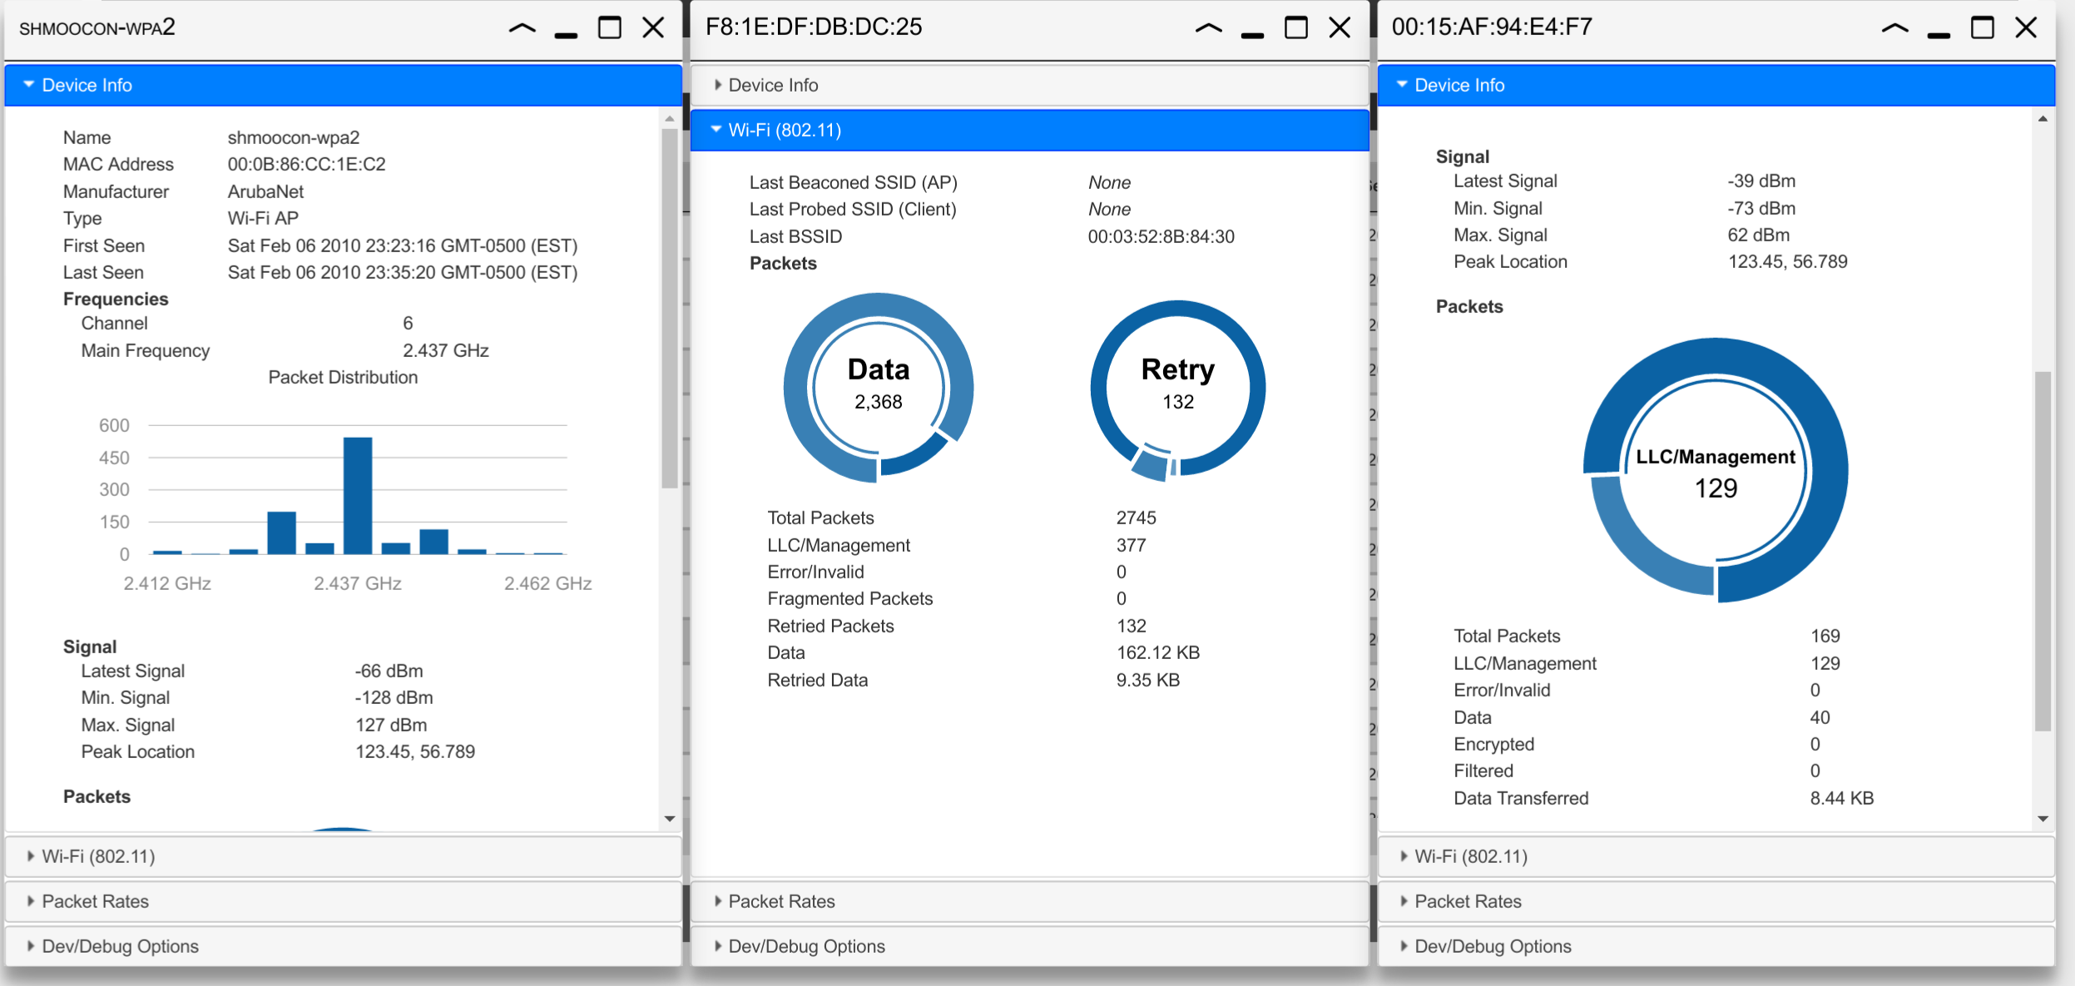This screenshot has height=986, width=2075.
Task: Select Min. Signal value -73 dBm
Action: coord(1761,208)
